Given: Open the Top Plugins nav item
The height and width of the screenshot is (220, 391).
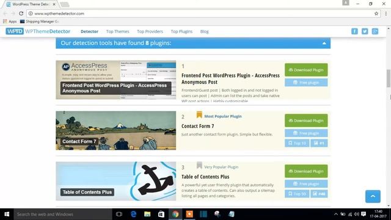Looking at the screenshot, I should (x=181, y=31).
